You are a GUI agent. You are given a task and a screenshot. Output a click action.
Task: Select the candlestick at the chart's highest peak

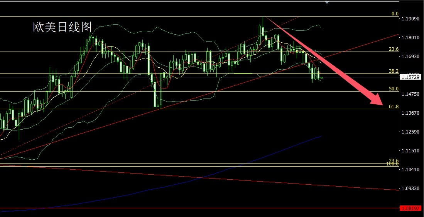click(263, 27)
